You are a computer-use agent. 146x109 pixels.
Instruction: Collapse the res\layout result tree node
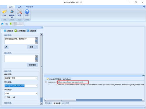46,82
